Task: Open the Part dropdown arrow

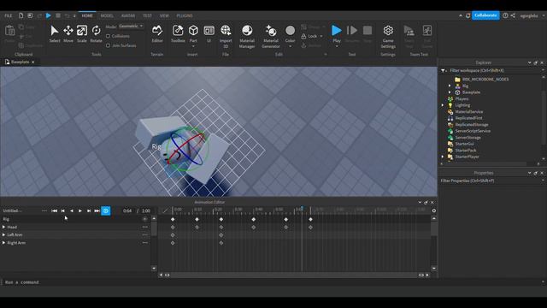Action: (193, 46)
